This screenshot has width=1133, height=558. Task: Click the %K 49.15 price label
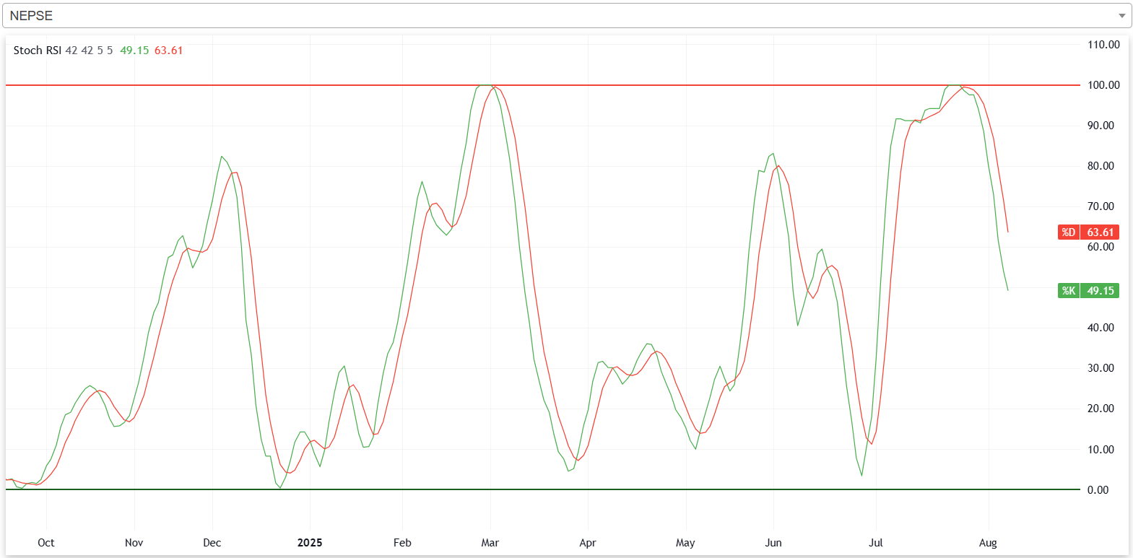[1088, 291]
